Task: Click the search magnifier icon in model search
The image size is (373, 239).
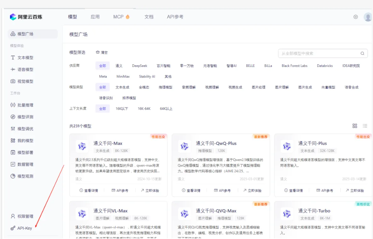Action: coord(362,53)
